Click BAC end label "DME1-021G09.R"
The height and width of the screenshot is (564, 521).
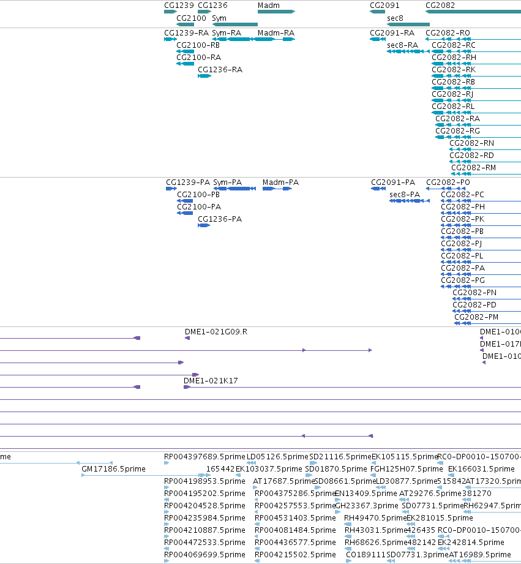(x=216, y=332)
